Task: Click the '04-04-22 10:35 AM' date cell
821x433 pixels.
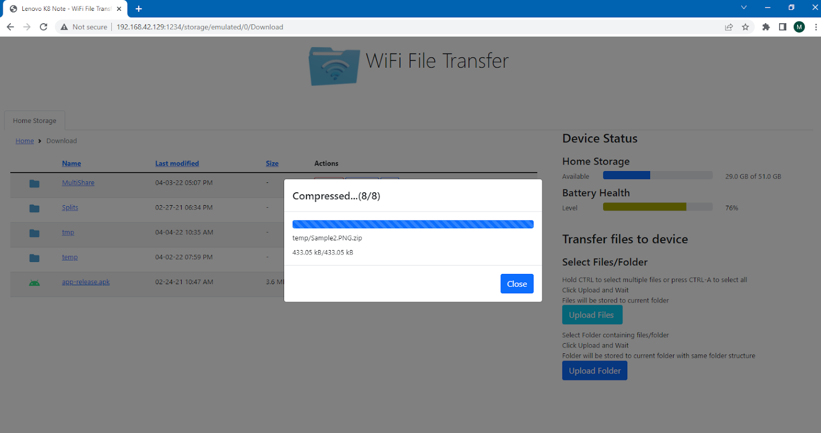Action: tap(184, 233)
